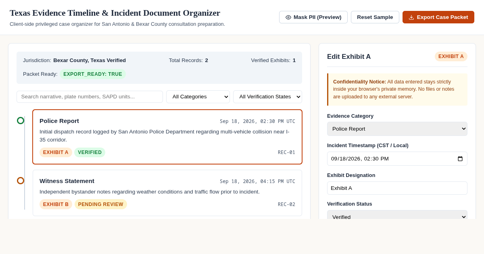Click the Reset Sample button
This screenshot has width=484, height=254.
[x=375, y=17]
